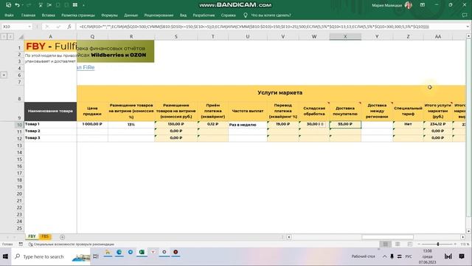Switch to Normal view icon

[385, 244]
